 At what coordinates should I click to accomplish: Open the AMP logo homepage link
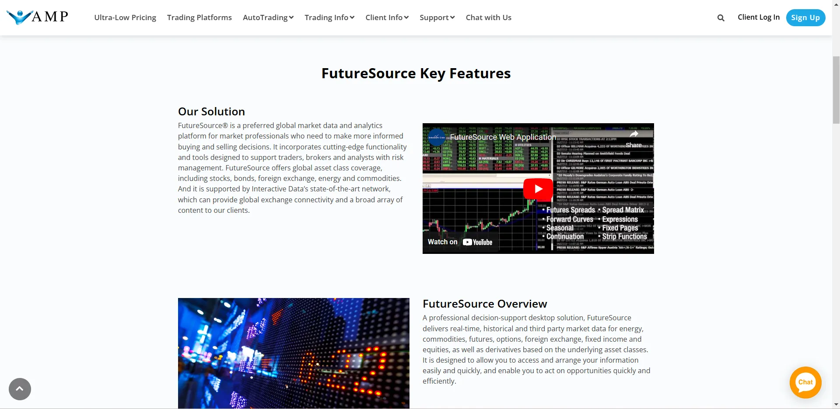pos(38,17)
